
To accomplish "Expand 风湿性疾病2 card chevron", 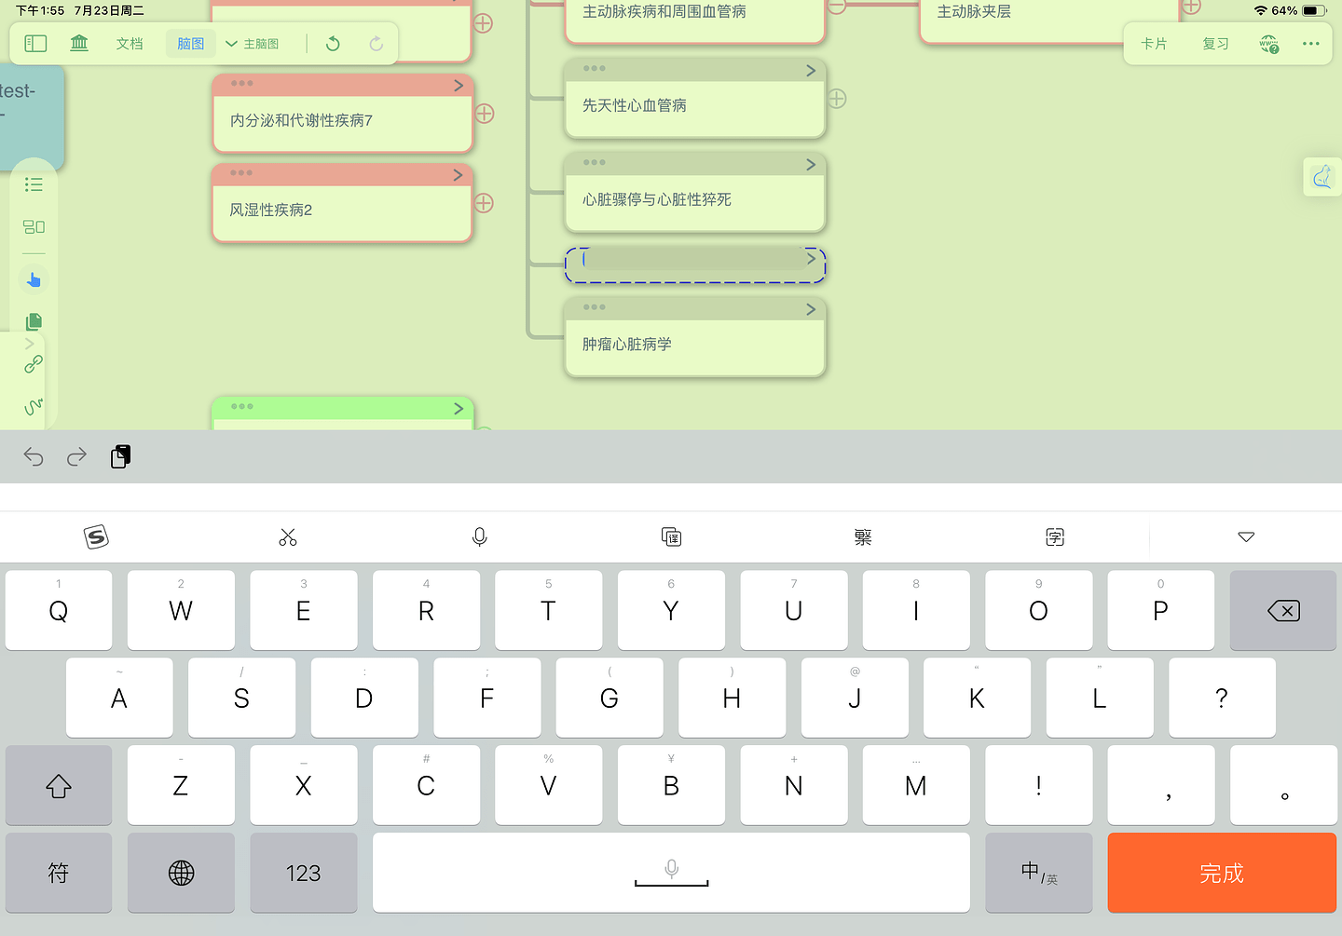I will (458, 175).
